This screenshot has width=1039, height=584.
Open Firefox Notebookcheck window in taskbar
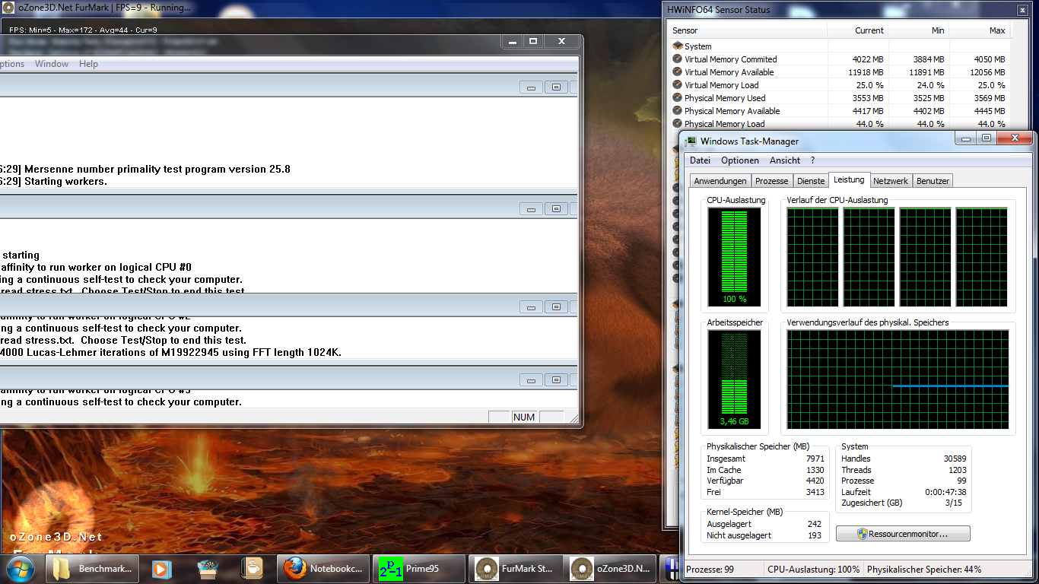[324, 569]
